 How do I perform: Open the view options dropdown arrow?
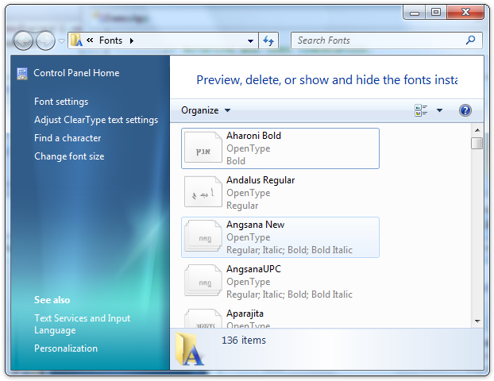pyautogui.click(x=439, y=110)
